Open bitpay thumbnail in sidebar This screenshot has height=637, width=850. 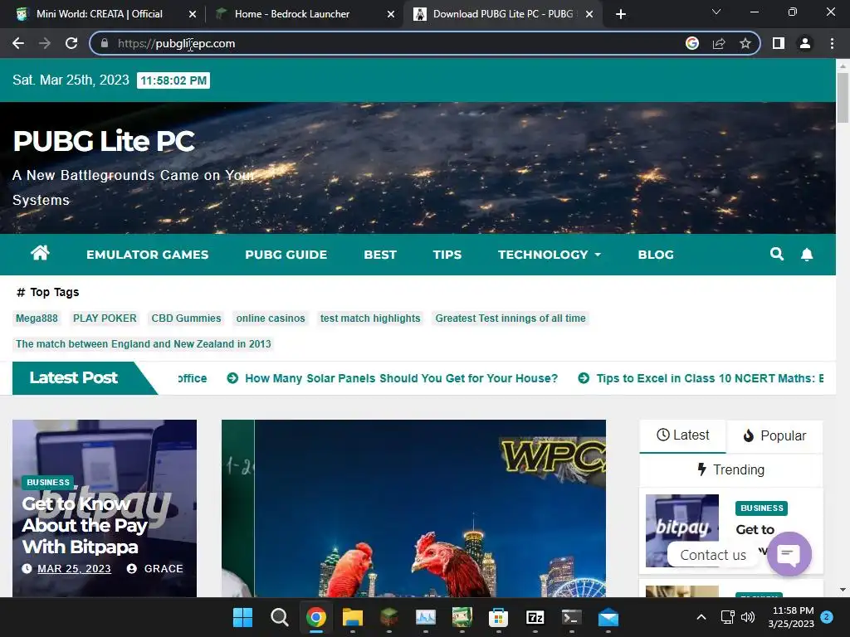(682, 530)
